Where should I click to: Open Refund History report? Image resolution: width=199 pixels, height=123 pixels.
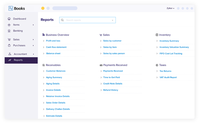pos(111,90)
